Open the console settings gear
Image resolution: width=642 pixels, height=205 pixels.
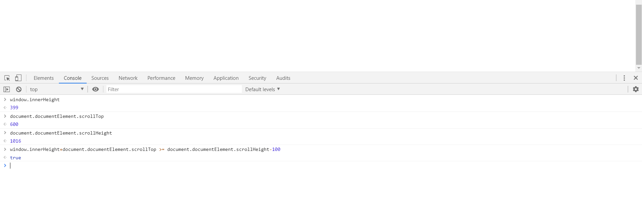[636, 89]
